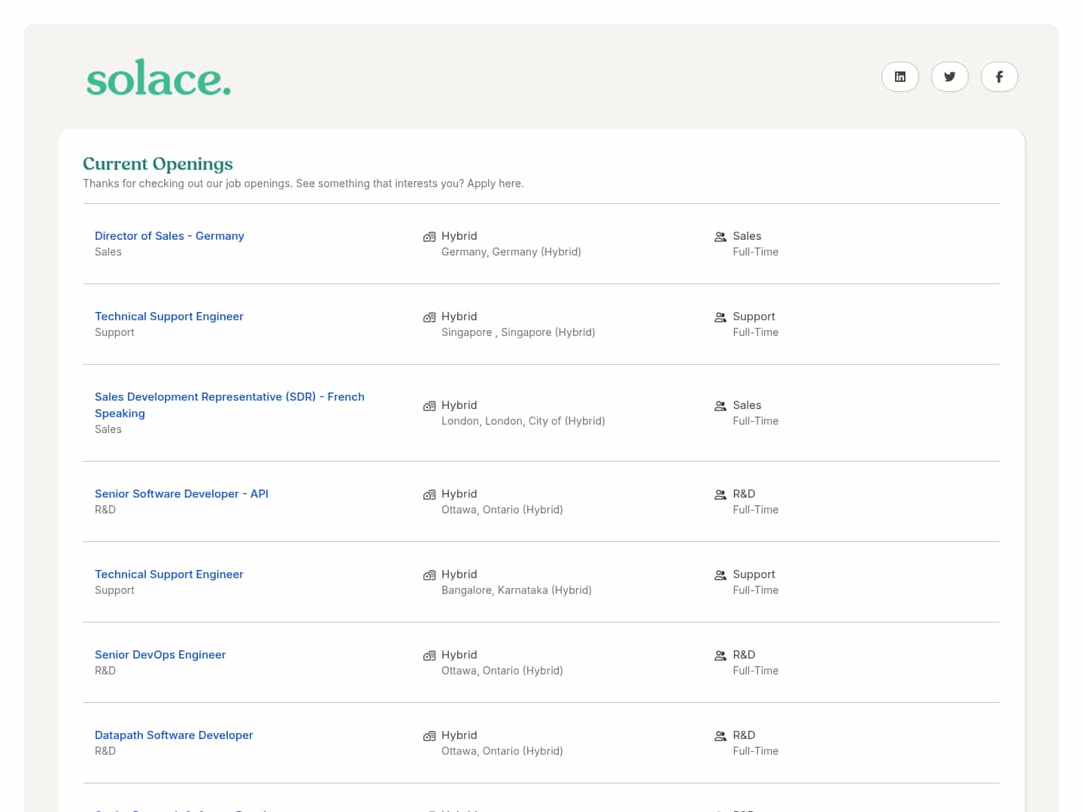Open the Technical Support Engineer Bangalore posting
The height and width of the screenshot is (812, 1083).
tap(168, 574)
